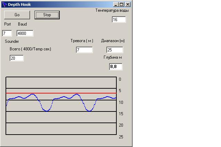Viewport: 221px width, 147px height.
Task: Click the Go button
Action: [x=17, y=15]
